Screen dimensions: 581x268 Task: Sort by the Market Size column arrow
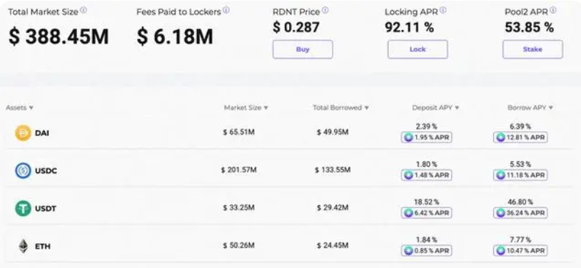266,108
